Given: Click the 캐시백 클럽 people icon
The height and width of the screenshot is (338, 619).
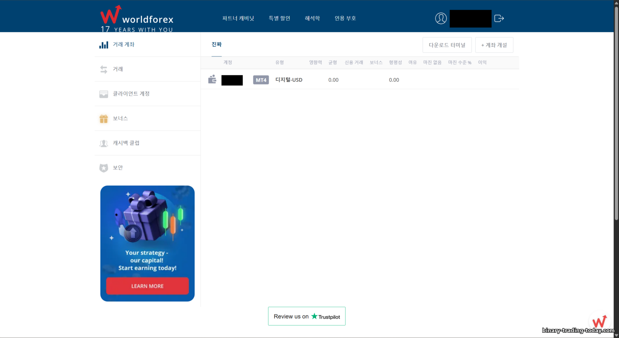Looking at the screenshot, I should [x=104, y=143].
